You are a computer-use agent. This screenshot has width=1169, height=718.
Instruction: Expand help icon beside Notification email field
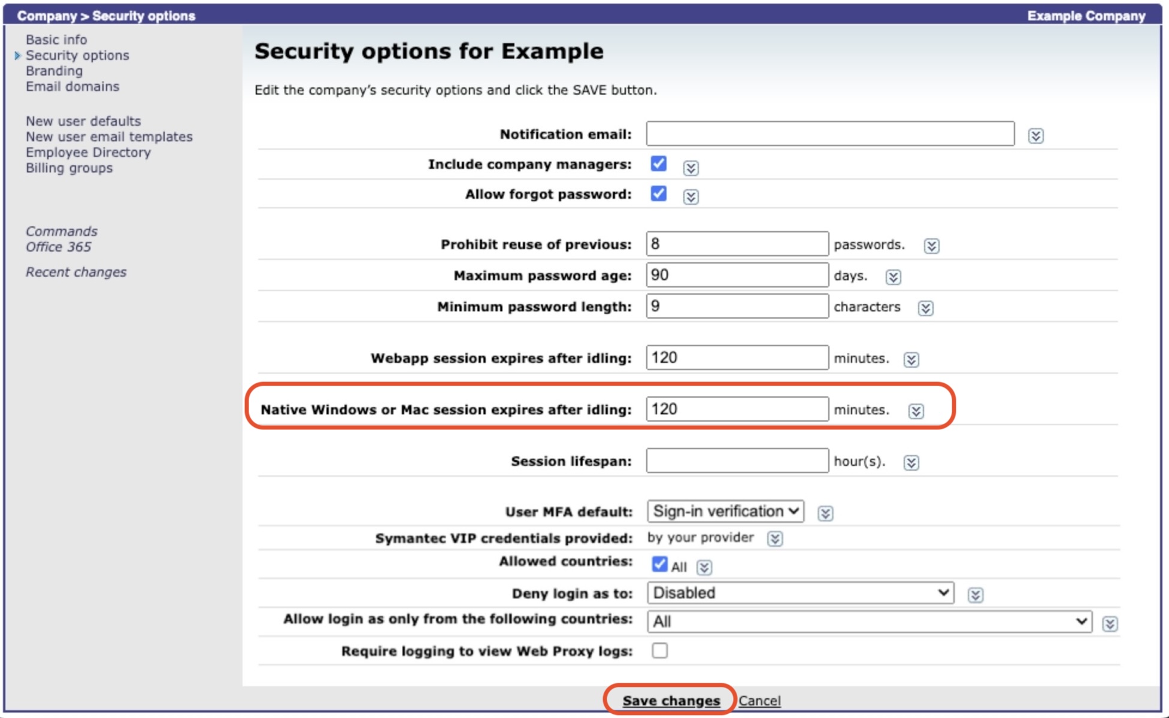1035,136
